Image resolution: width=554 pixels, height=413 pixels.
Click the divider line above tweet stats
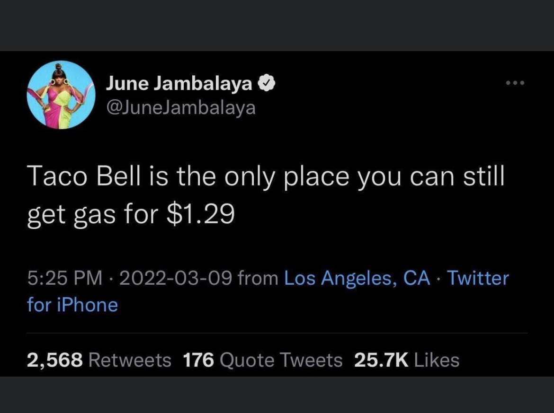tap(277, 333)
